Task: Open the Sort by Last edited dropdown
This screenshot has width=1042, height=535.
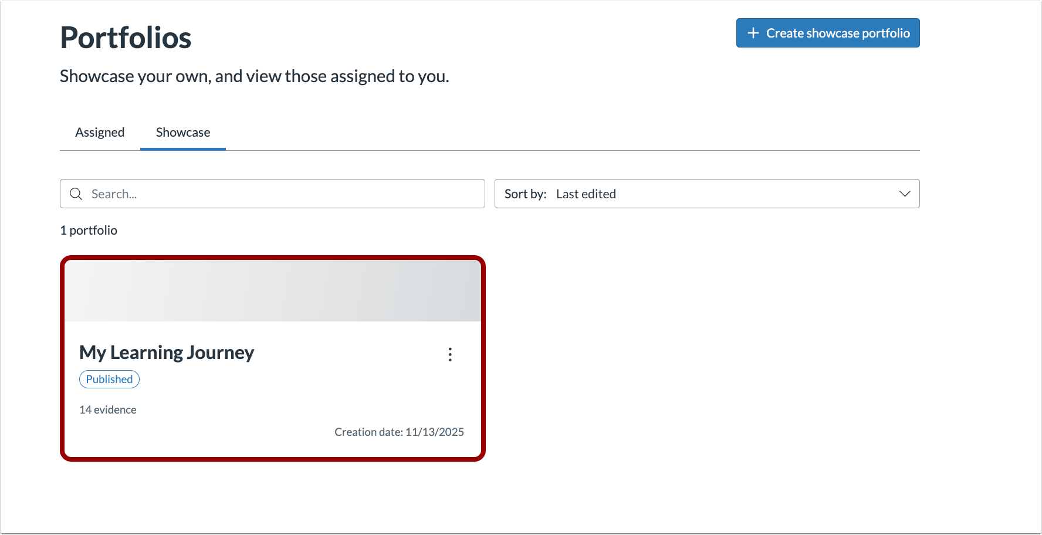Action: point(707,194)
